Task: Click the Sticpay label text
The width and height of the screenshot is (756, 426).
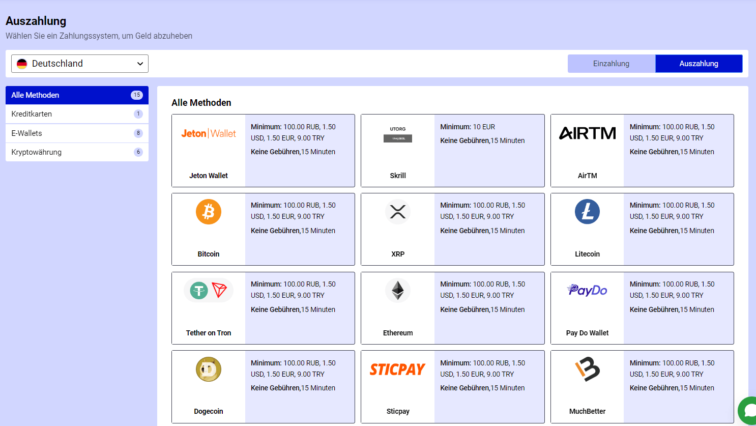Action: point(398,411)
